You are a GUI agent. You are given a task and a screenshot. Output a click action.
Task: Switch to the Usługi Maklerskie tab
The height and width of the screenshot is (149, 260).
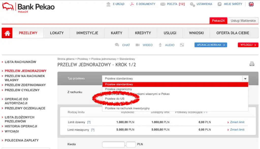[243, 21]
